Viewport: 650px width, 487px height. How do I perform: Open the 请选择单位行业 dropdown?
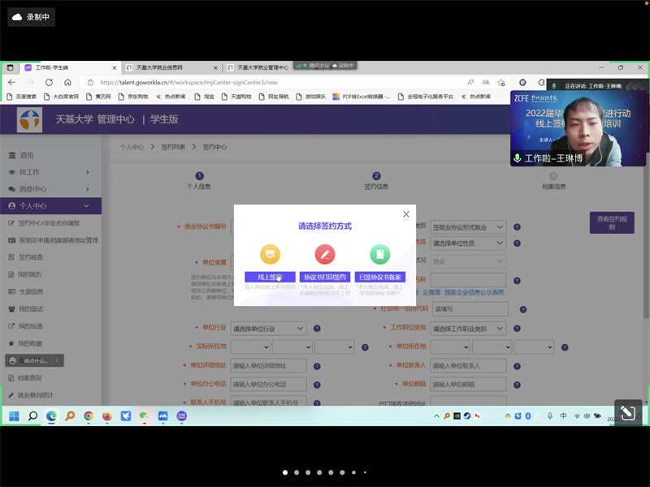click(x=268, y=329)
